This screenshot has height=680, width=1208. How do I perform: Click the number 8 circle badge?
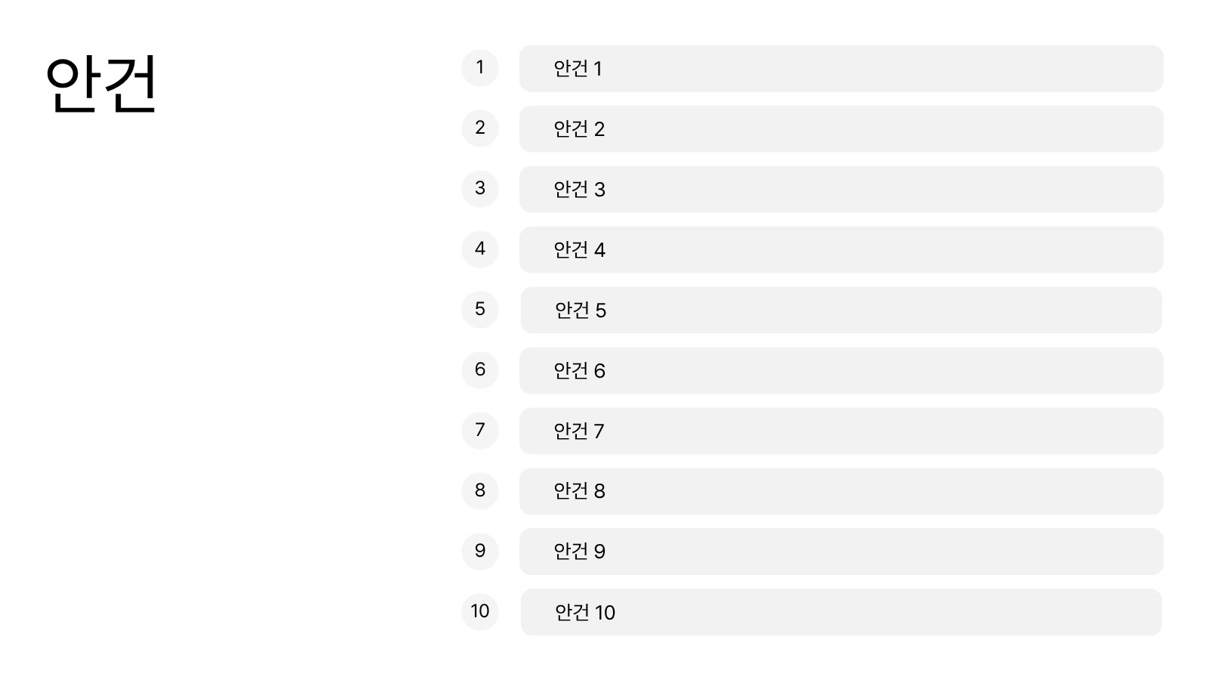pos(480,491)
